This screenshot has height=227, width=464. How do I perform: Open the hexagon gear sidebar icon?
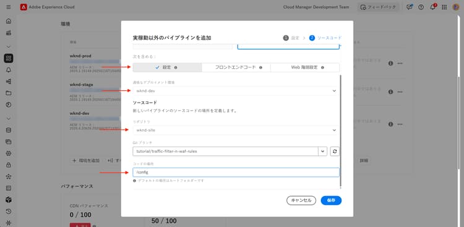pos(9,153)
